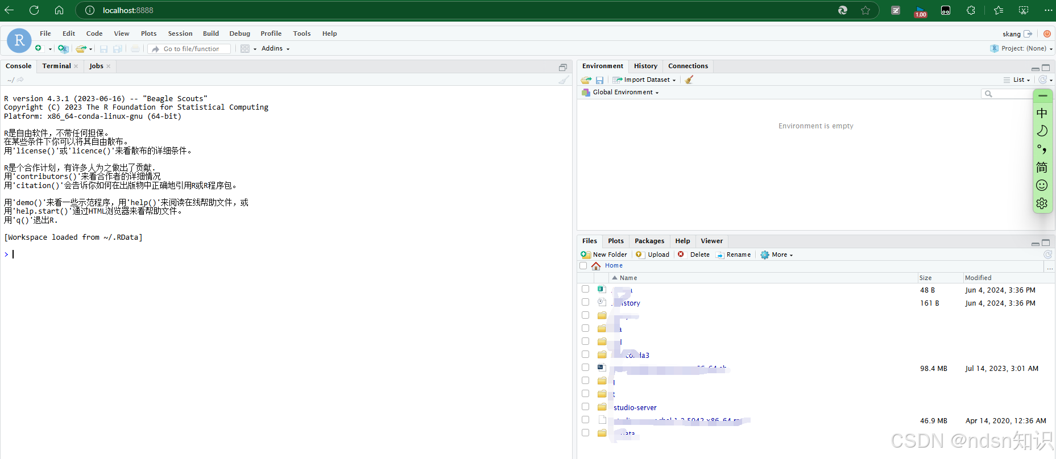Viewport: 1056px width, 459px height.
Task: Open the Session menu
Action: pyautogui.click(x=180, y=34)
